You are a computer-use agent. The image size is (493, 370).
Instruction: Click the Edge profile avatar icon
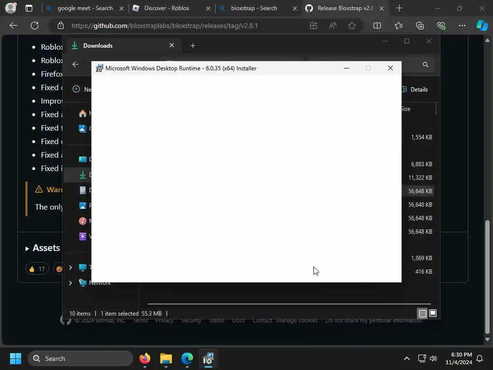pos(11,8)
